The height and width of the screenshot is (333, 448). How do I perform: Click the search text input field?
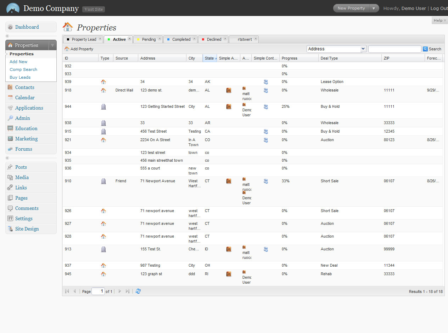pos(394,49)
